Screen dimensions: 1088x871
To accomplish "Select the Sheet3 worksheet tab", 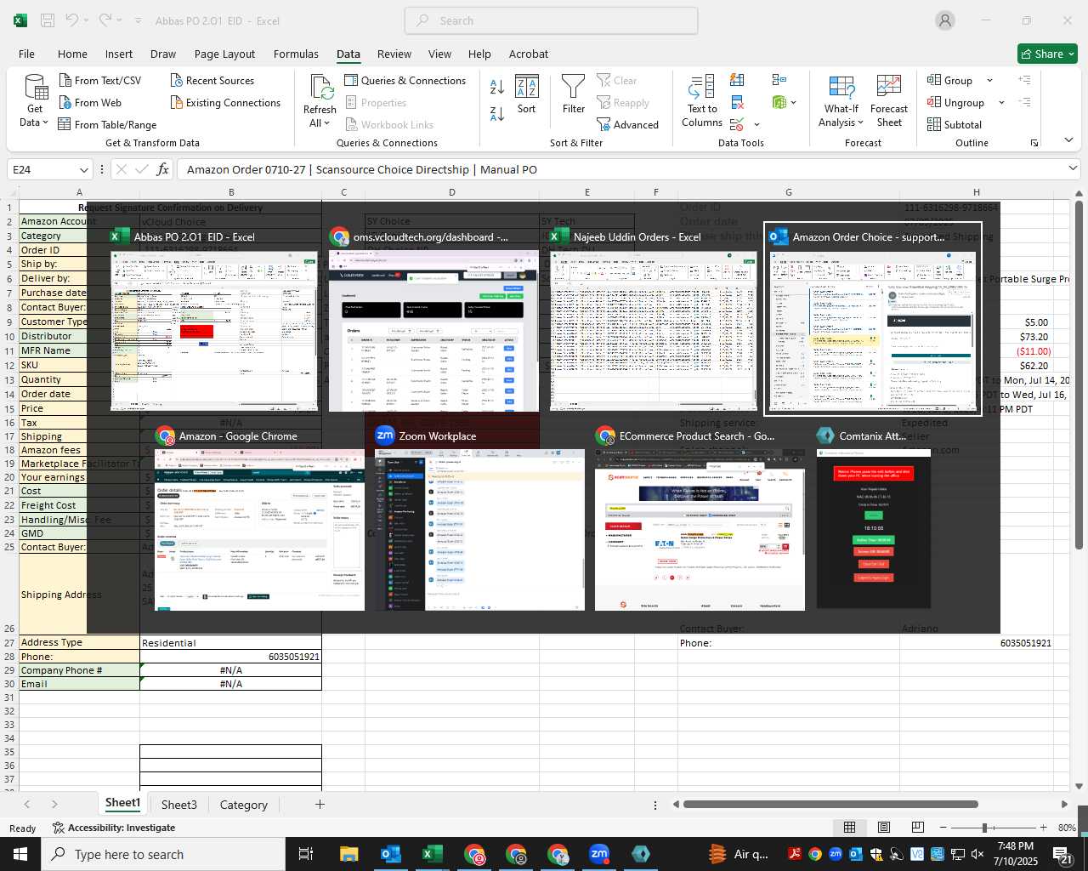I will (178, 804).
